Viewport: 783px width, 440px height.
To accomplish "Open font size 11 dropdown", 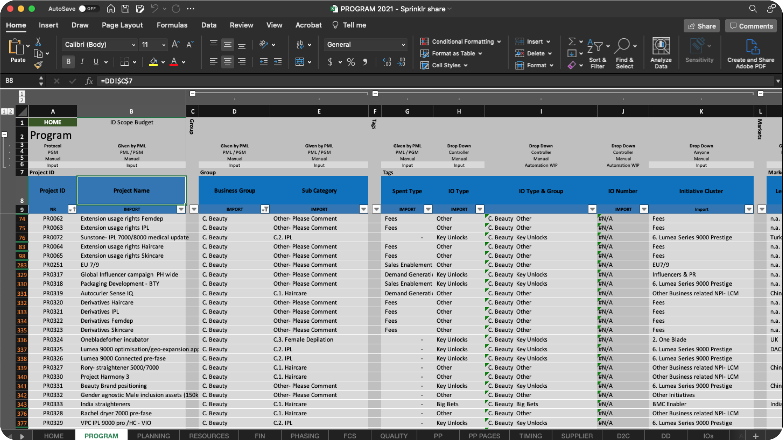I will pyautogui.click(x=163, y=45).
